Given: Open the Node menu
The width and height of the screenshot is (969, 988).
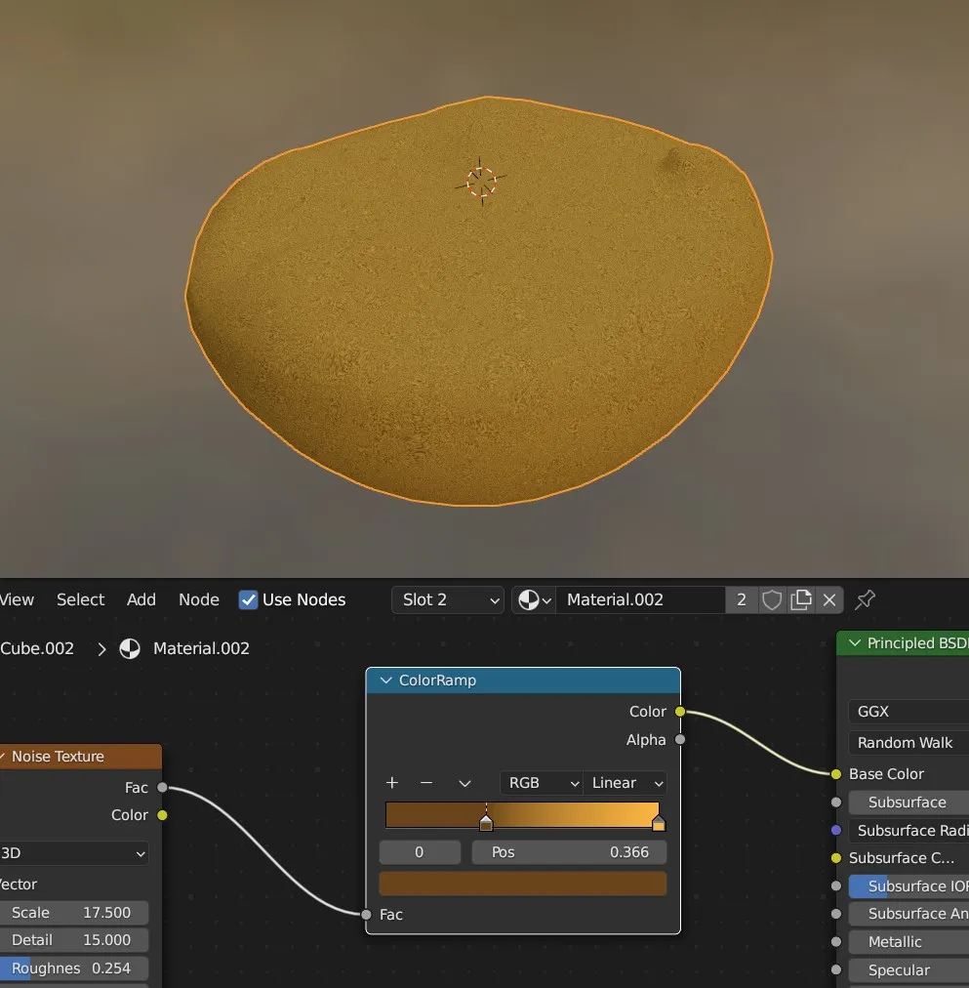Looking at the screenshot, I should point(199,599).
